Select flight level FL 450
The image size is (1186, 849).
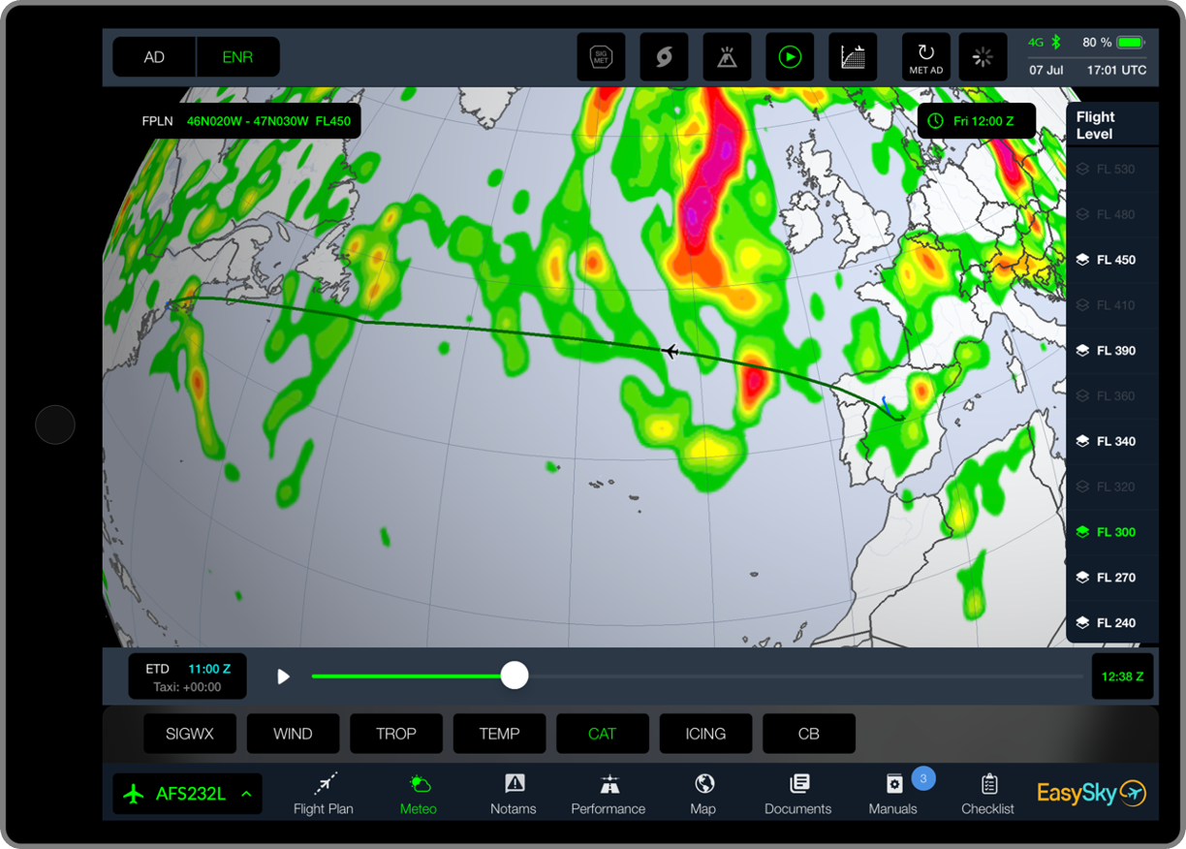coord(1112,260)
